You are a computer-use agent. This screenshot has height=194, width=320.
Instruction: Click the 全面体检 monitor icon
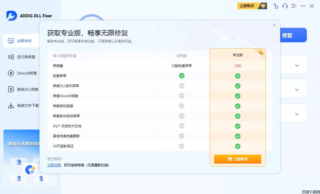[x=11, y=41]
